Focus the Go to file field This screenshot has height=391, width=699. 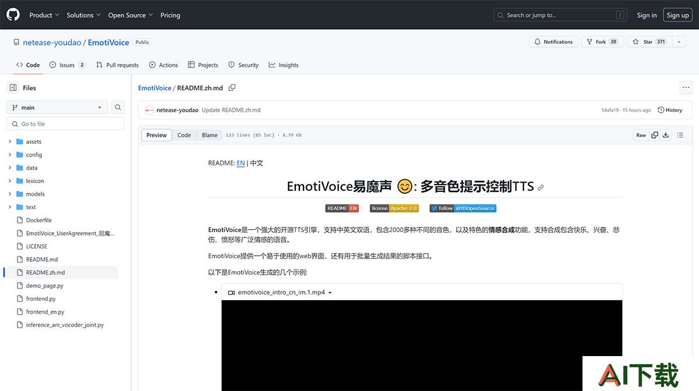pos(65,124)
